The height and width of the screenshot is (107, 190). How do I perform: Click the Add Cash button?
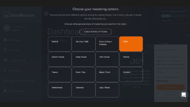[x=171, y=87]
